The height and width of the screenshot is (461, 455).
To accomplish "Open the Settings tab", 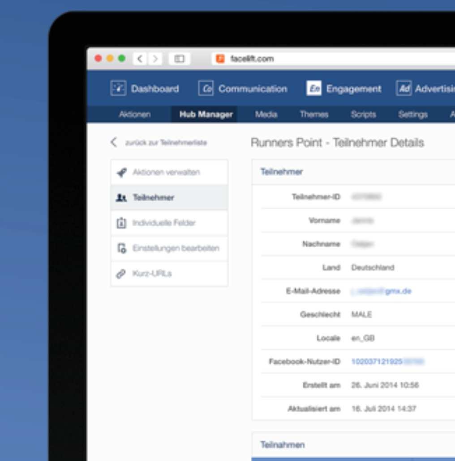I will point(413,114).
